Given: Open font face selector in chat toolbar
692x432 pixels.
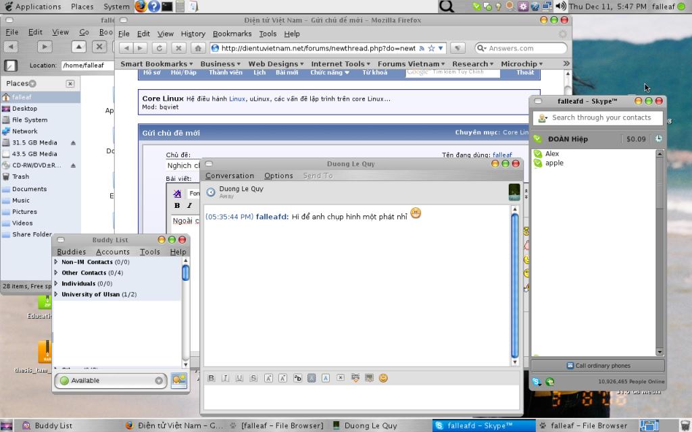Looking at the screenshot, I should [x=297, y=378].
